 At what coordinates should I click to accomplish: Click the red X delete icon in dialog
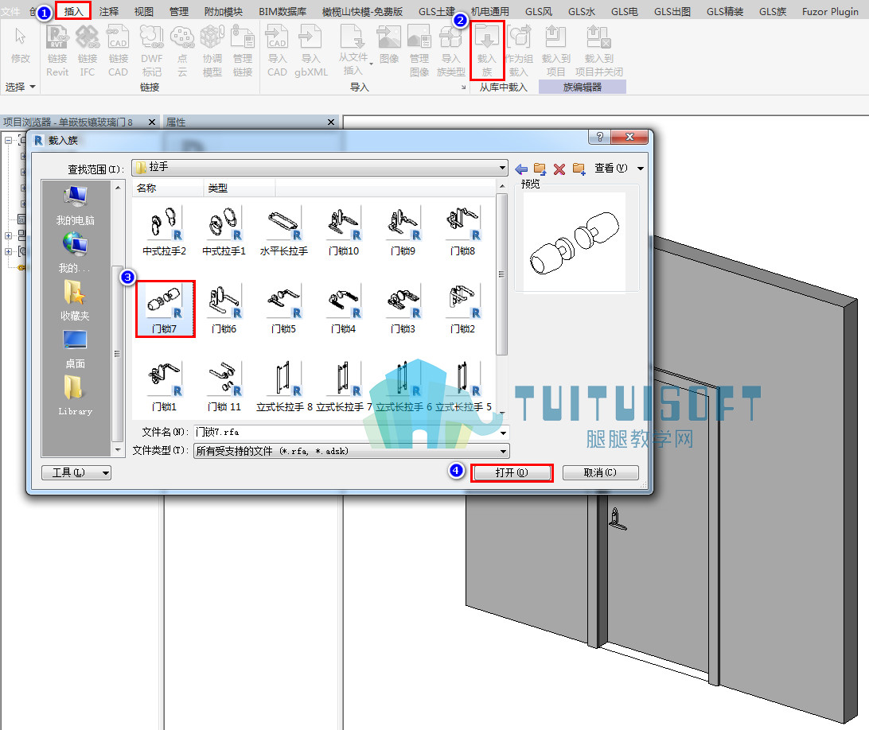(559, 169)
